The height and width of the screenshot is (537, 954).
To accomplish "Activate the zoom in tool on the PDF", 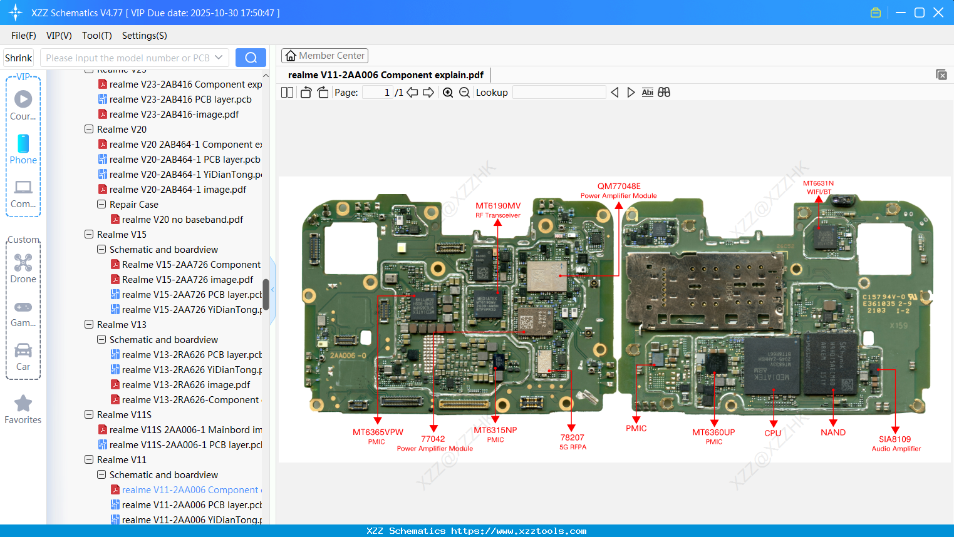I will pos(447,92).
